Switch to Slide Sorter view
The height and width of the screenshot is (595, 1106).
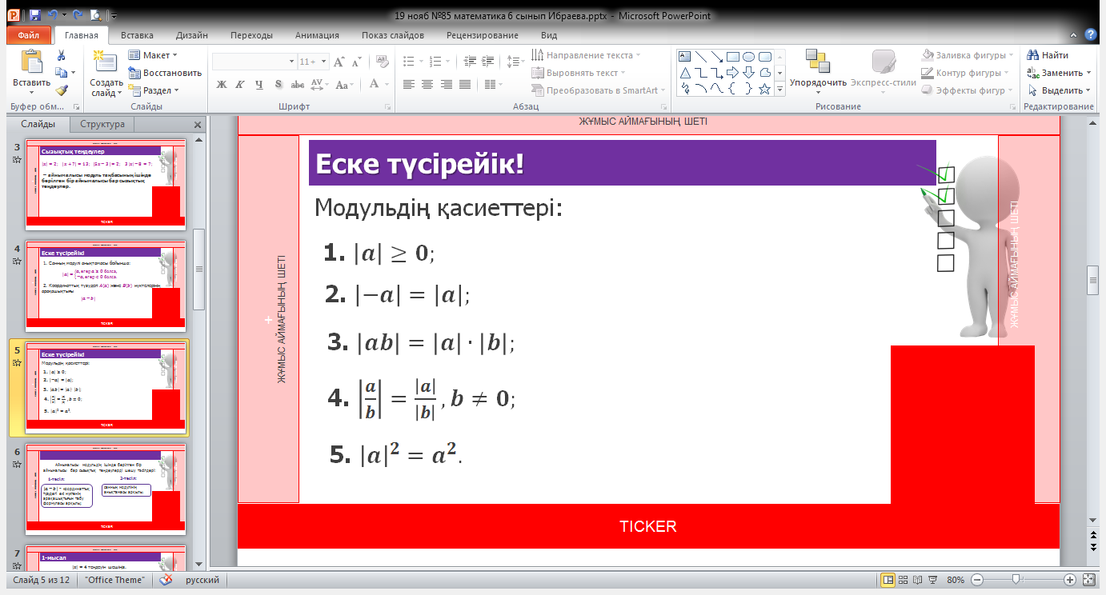click(904, 579)
